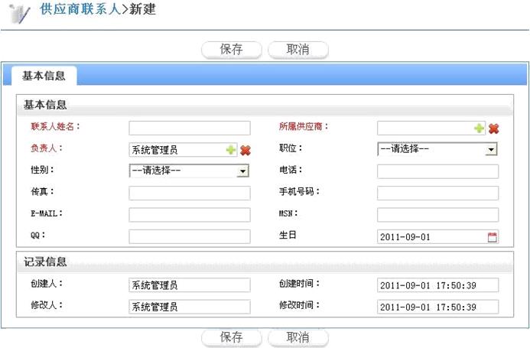Click the top 取消 button
The height and width of the screenshot is (348, 530).
[x=298, y=50]
